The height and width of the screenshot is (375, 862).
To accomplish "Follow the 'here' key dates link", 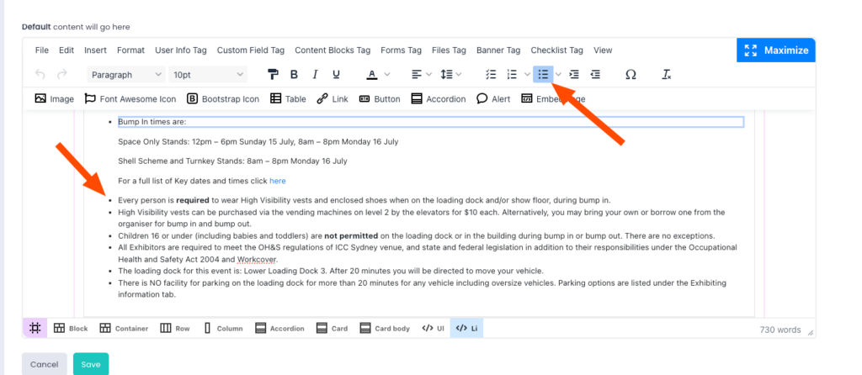I will tap(277, 181).
